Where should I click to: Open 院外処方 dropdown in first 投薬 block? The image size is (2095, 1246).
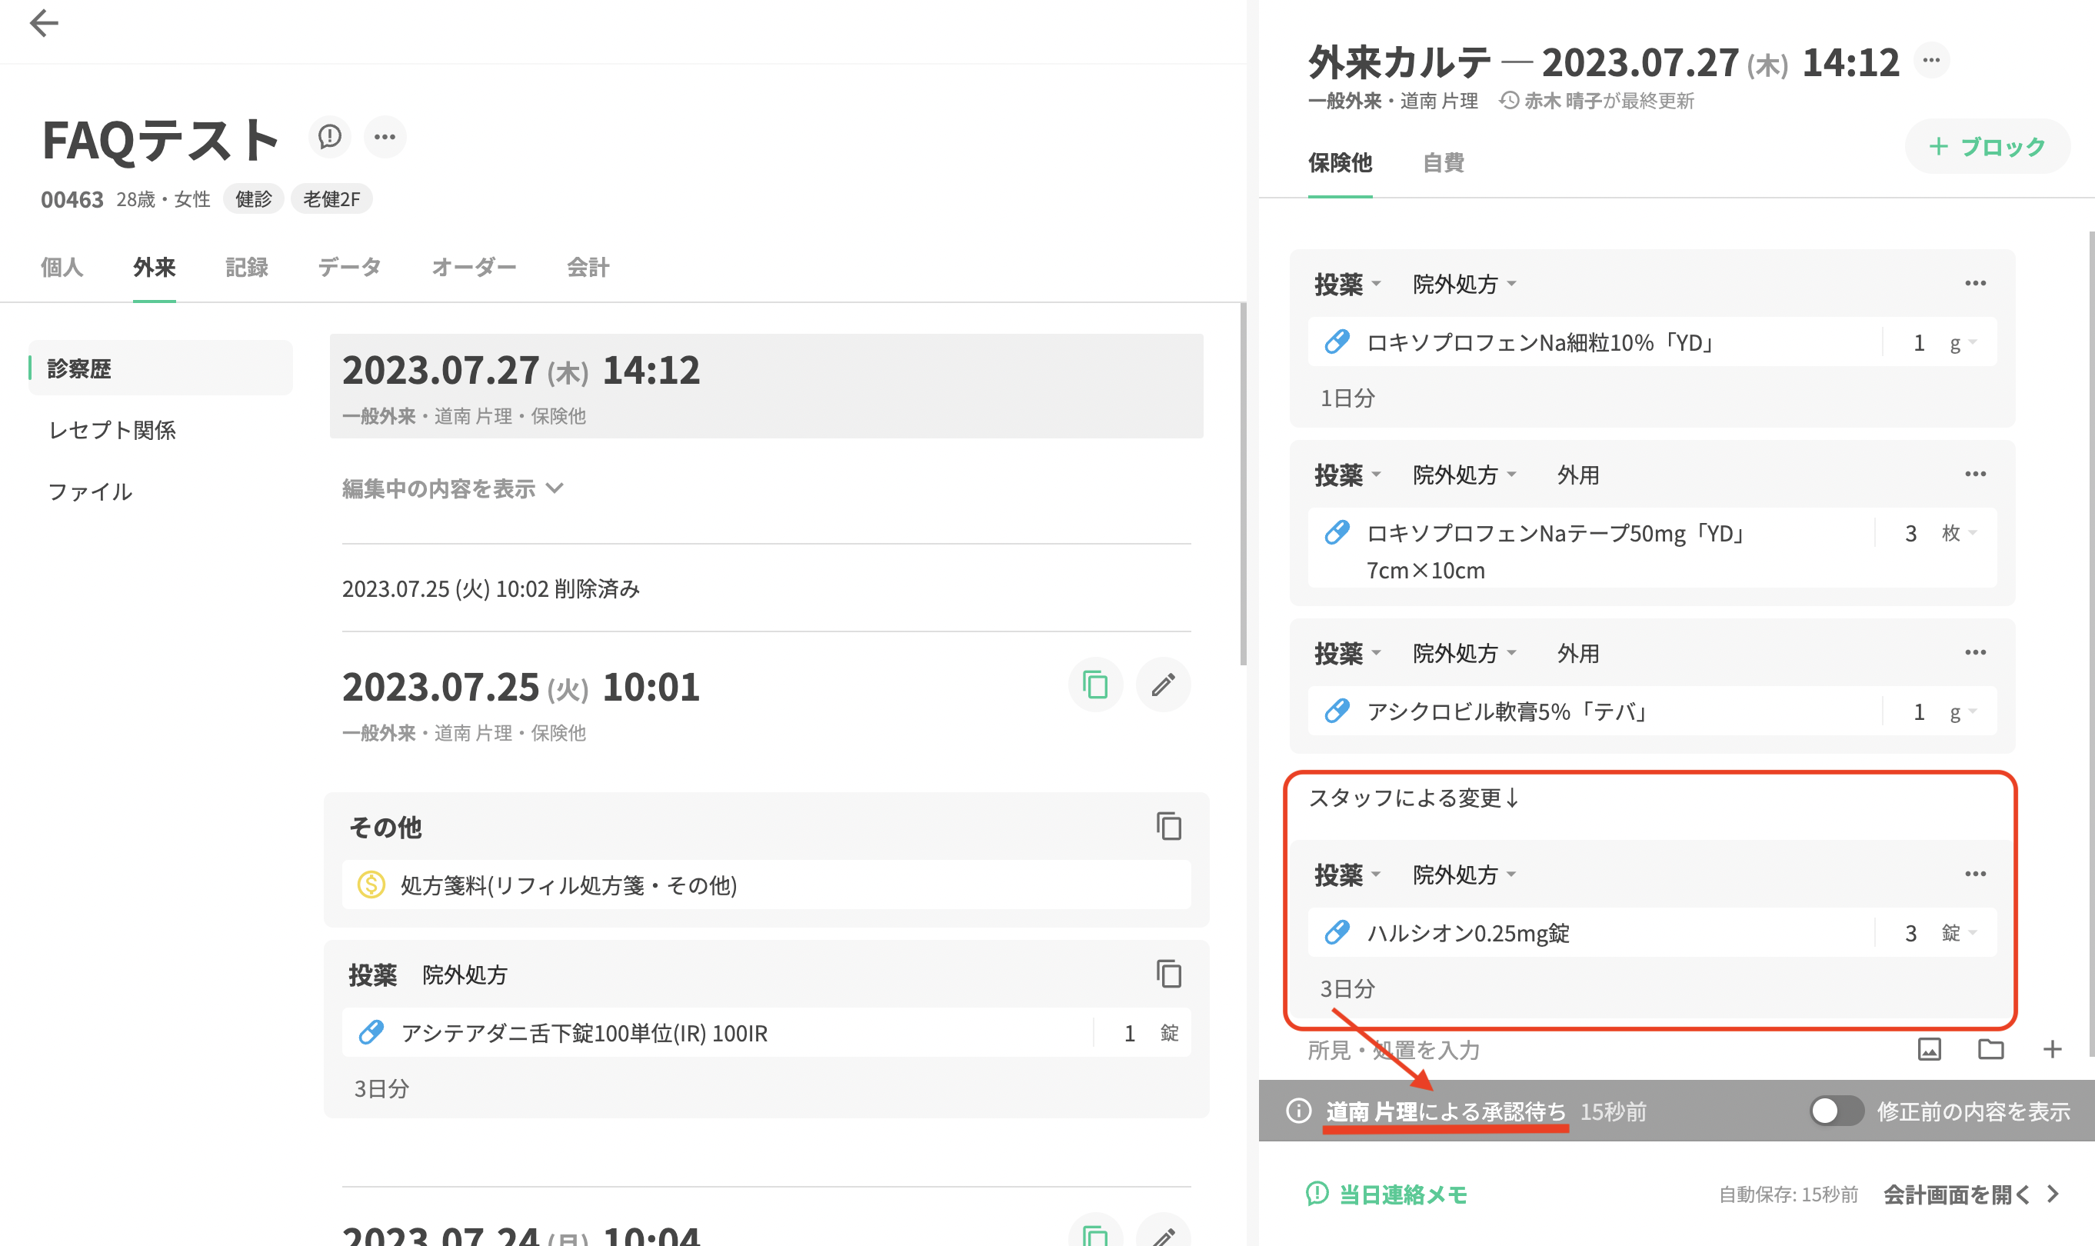coord(1464,285)
